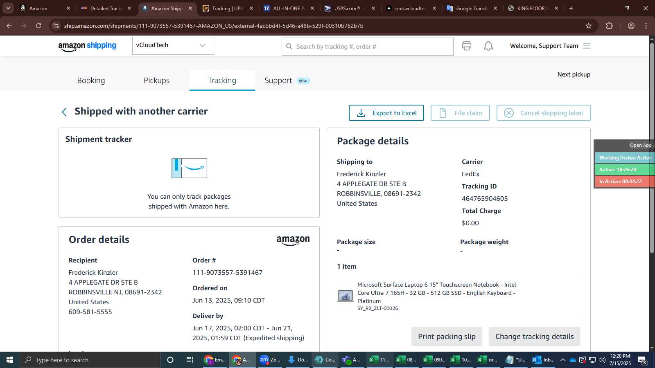Click the page vertical scrollbar
This screenshot has width=655, height=368.
pos(652,147)
